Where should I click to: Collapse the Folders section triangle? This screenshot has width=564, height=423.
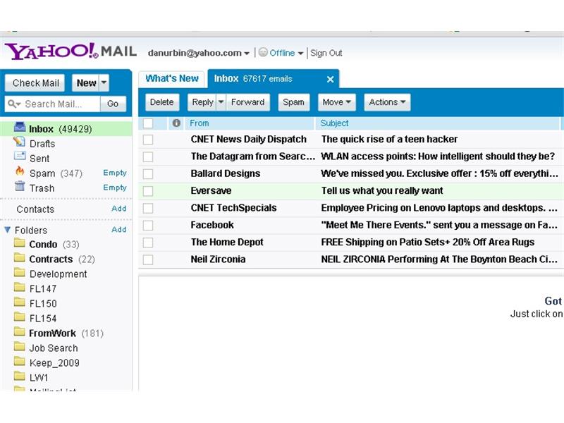[x=7, y=230]
